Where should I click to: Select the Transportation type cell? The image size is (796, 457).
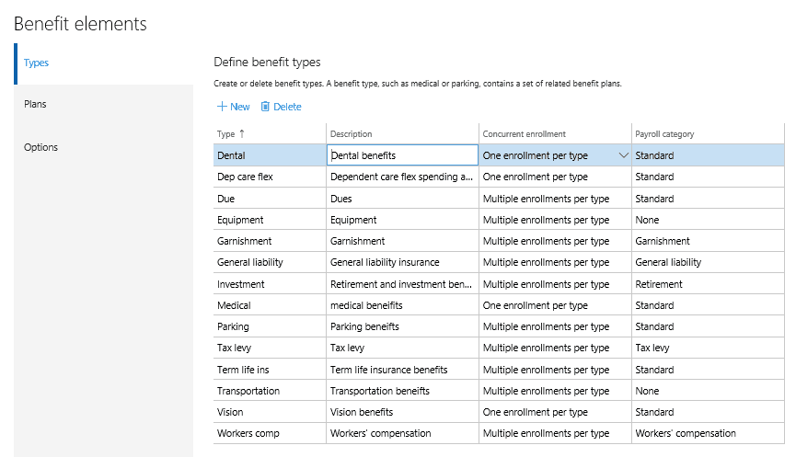270,391
